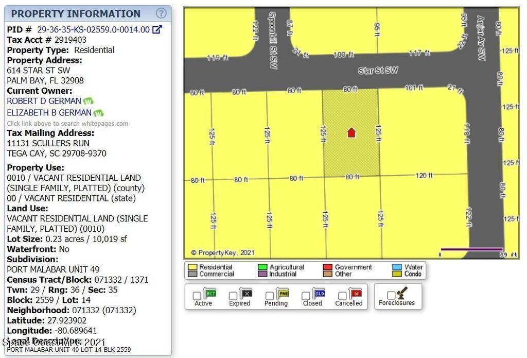
Task: Click the ROBERT D GERMAN owner link
Action: pyautogui.click(x=44, y=101)
